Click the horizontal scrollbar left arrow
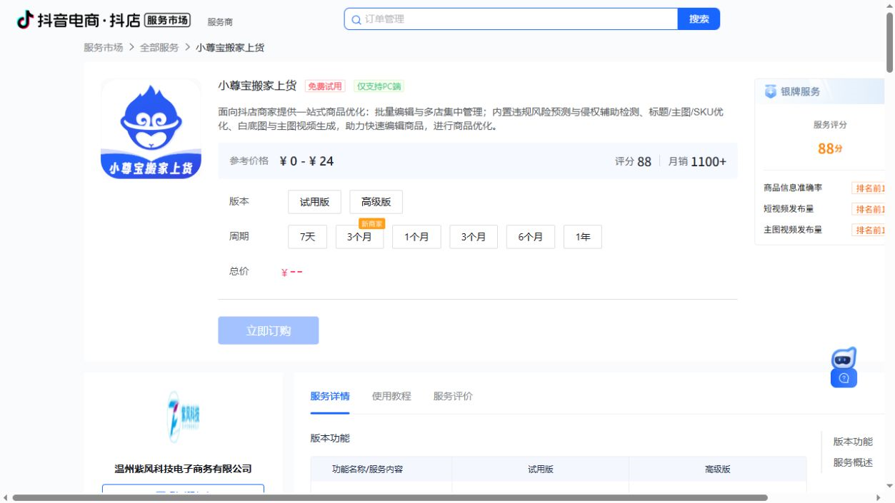 tap(6, 498)
